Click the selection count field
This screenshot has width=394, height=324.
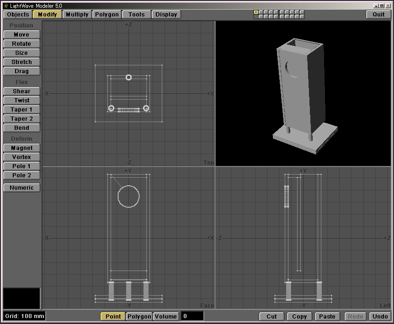[x=192, y=316]
